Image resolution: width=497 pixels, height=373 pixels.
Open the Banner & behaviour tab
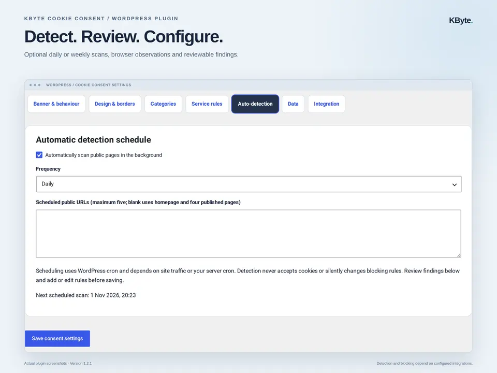tap(56, 104)
